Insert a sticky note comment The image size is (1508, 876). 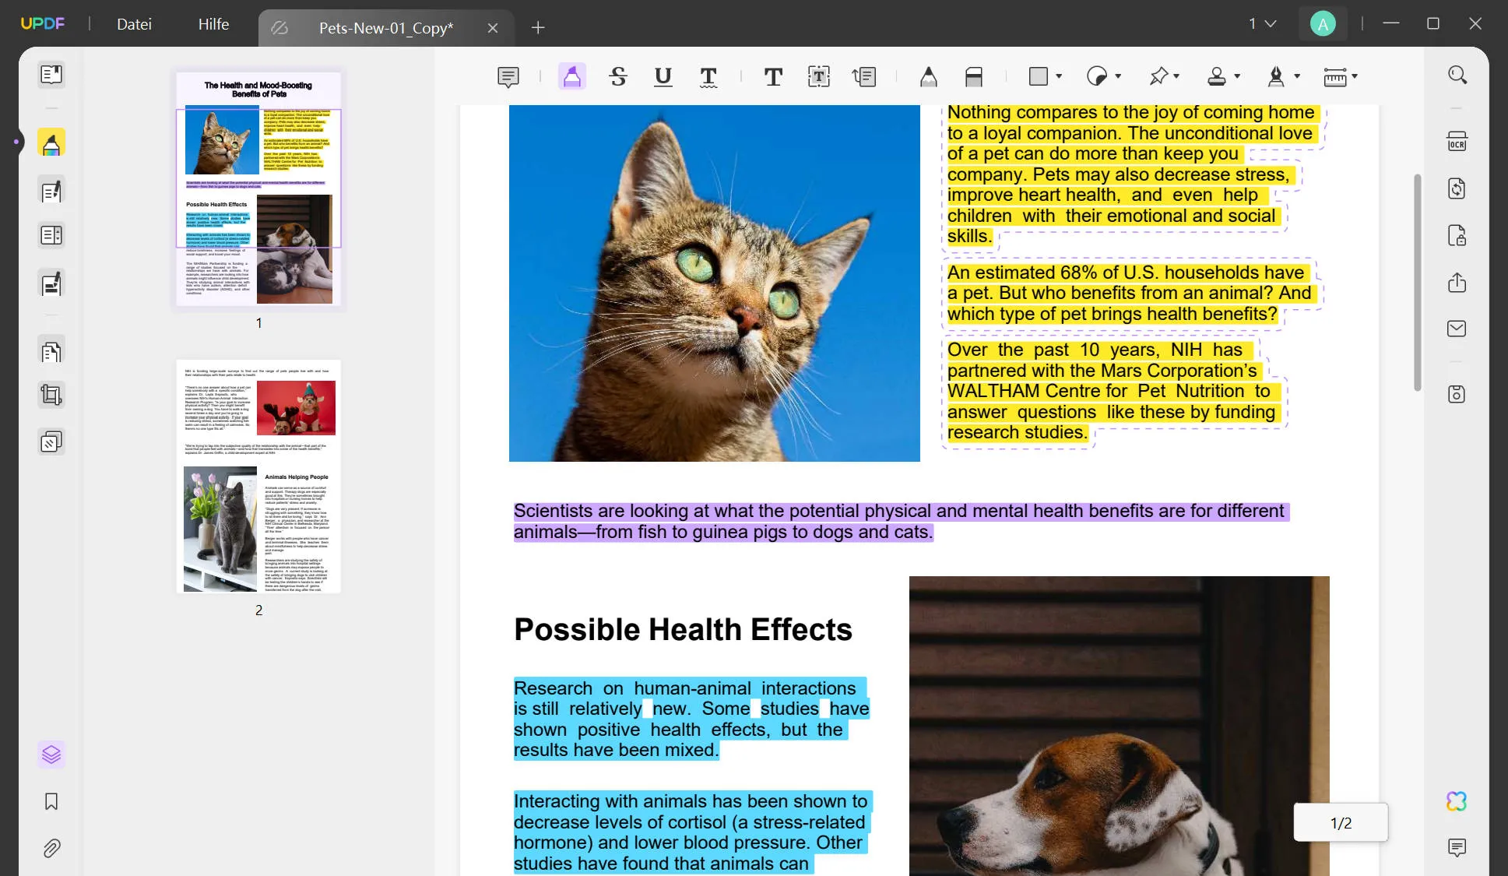tap(508, 76)
